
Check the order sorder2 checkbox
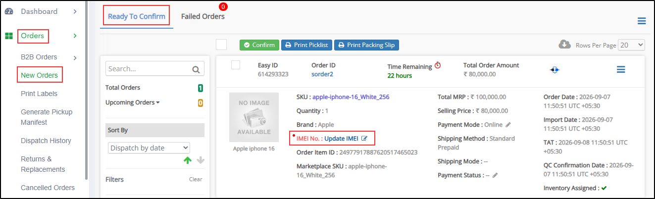pyautogui.click(x=236, y=65)
